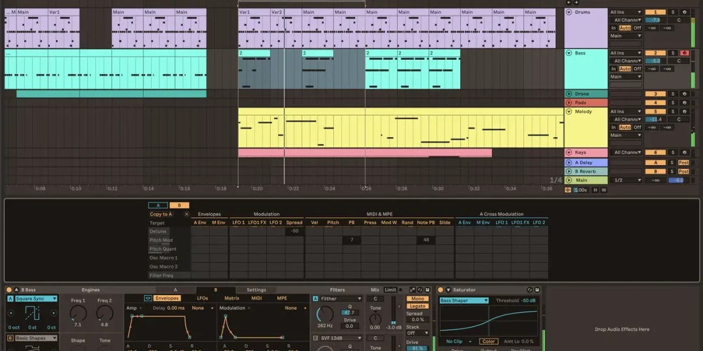Viewport: 703px width, 351px height.
Task: Switch to the LFOs tab
Action: (x=202, y=298)
